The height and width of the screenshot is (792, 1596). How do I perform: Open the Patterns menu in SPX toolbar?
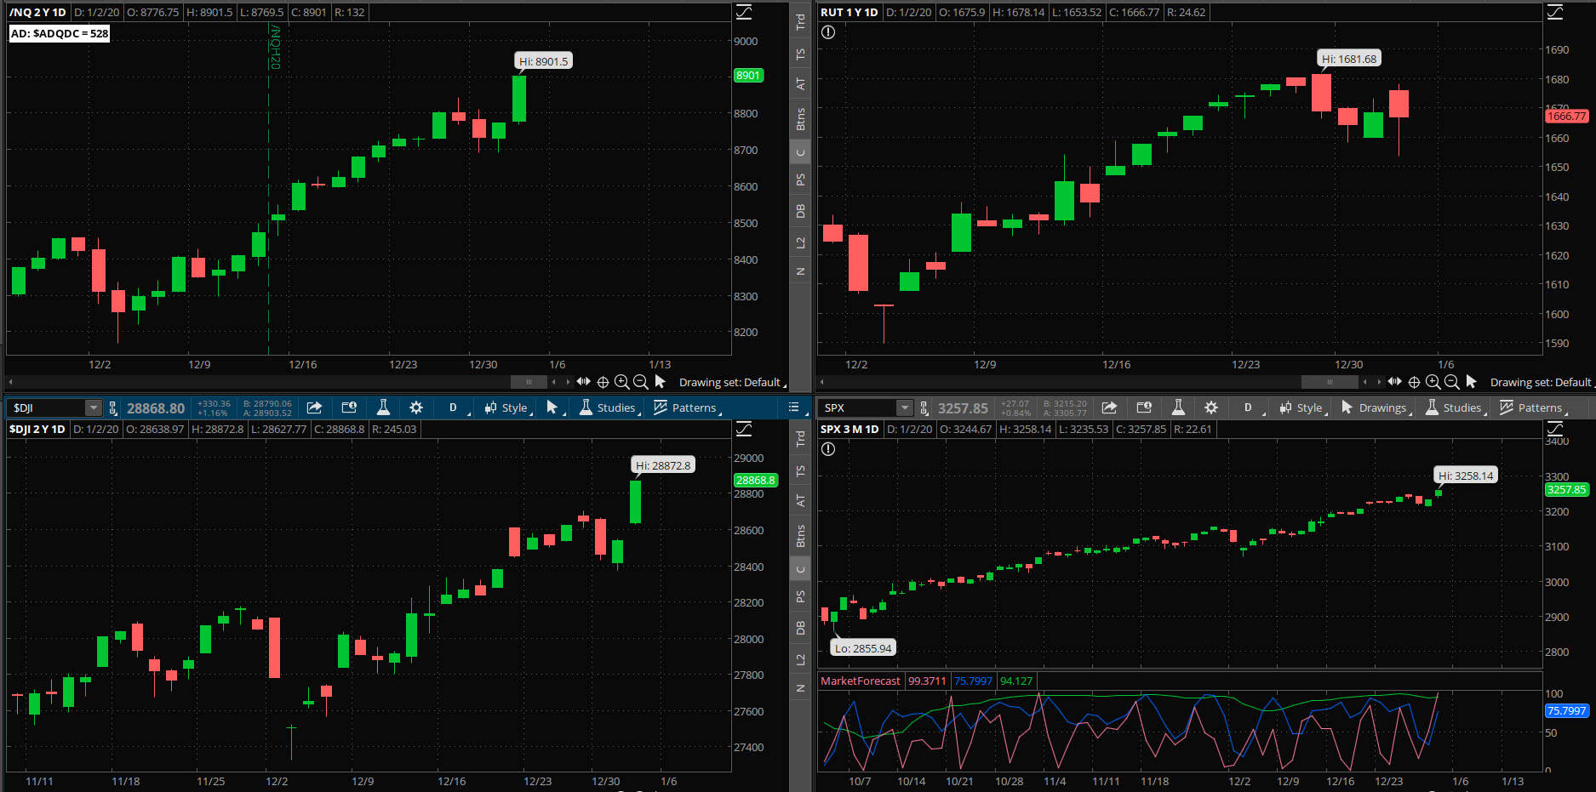(1533, 408)
